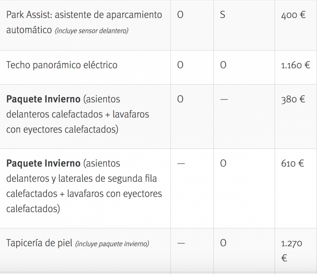This screenshot has height=274, width=317.
Task: Click Paquete Invierno with 'segunda fila' description
Action: (84, 186)
